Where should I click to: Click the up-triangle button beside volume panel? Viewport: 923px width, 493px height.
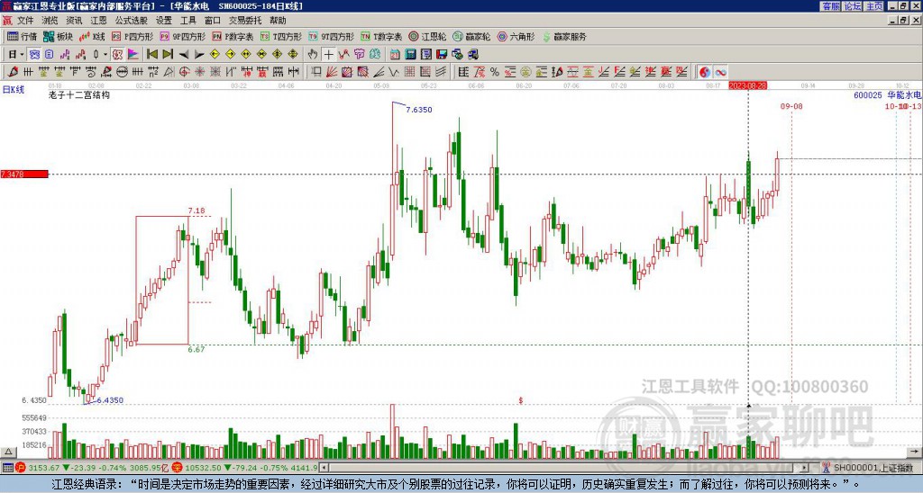(7, 453)
